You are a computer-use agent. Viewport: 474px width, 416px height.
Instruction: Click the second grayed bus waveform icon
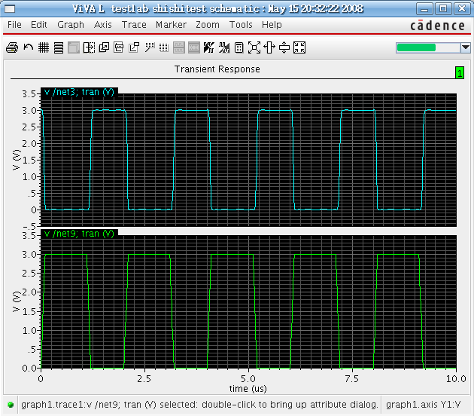click(194, 47)
